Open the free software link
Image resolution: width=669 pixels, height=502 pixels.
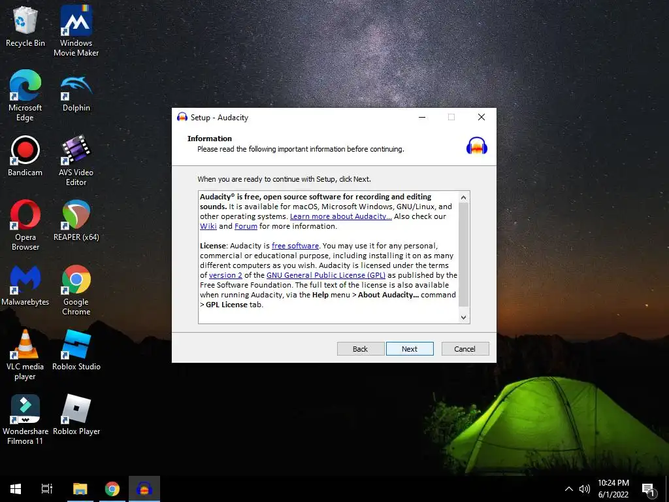[x=295, y=246]
